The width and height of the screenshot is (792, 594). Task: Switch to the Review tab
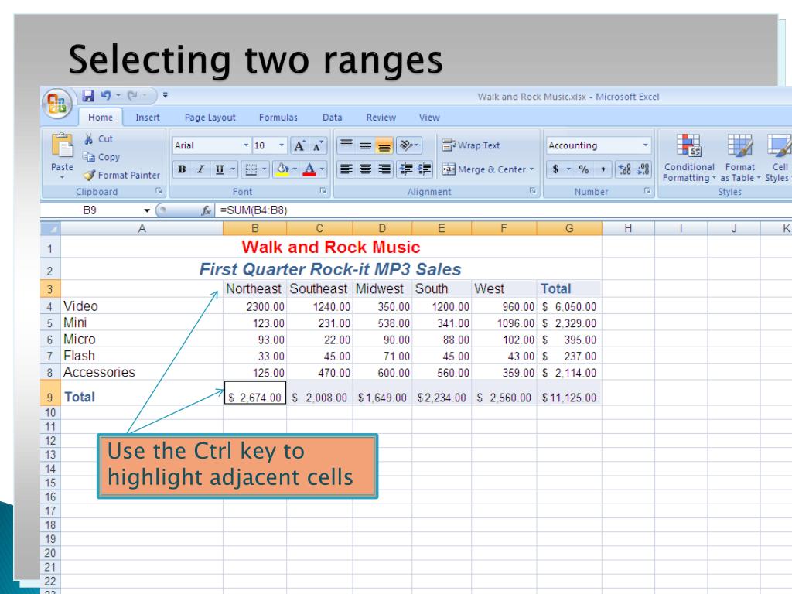tap(381, 118)
